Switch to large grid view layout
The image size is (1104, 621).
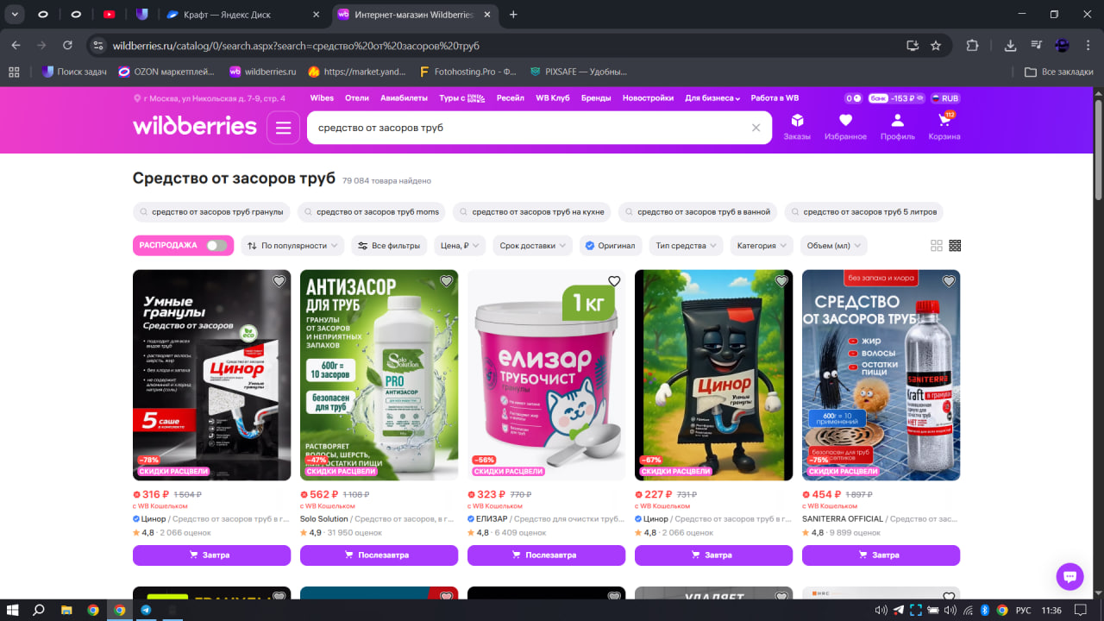tap(937, 246)
